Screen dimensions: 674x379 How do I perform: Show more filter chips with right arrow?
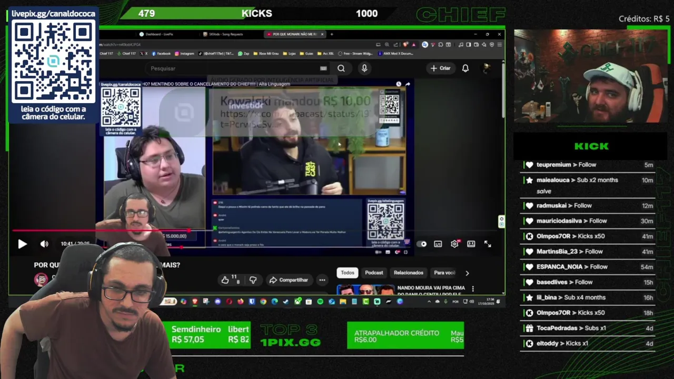coord(467,273)
